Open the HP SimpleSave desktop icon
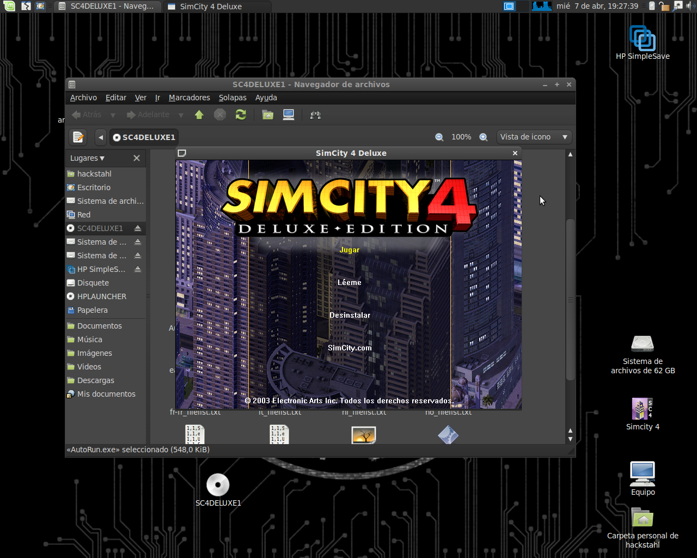Viewport: 697px width, 558px height. coord(643,38)
